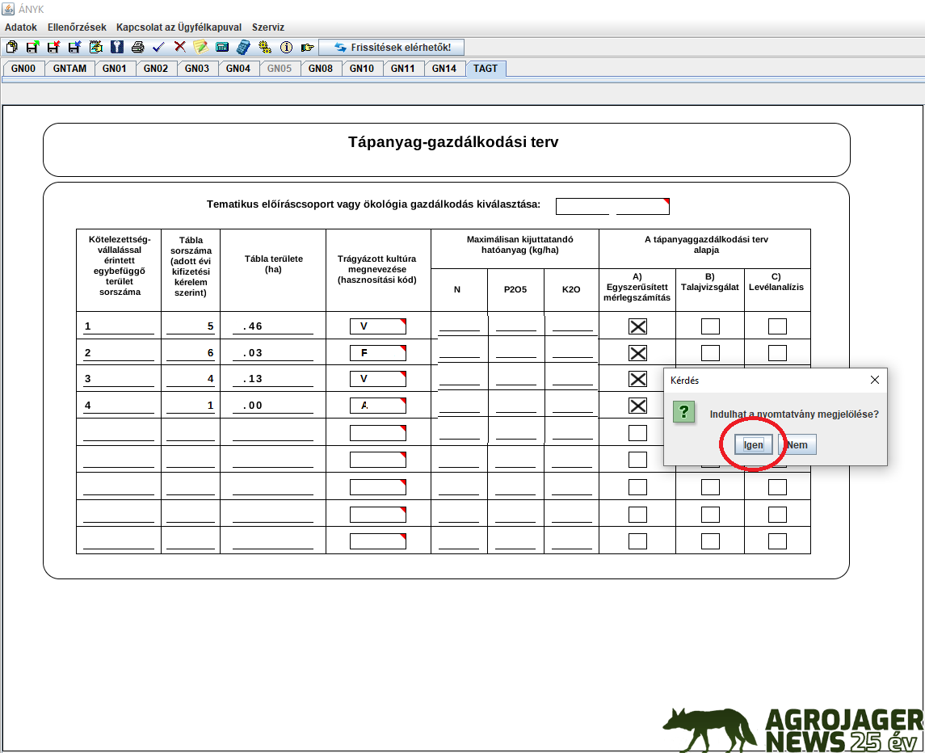Click the Frissítések elérhetők! button

point(391,48)
